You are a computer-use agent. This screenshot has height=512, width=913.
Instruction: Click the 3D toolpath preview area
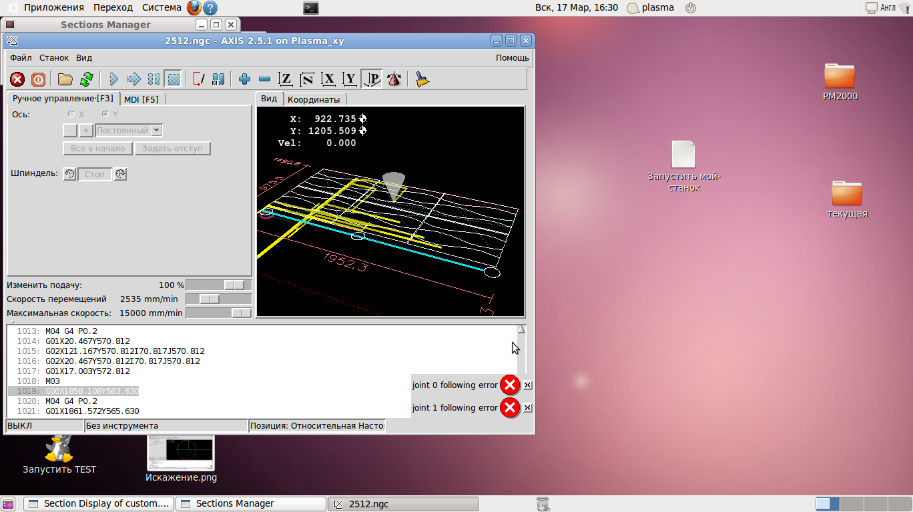coord(390,211)
